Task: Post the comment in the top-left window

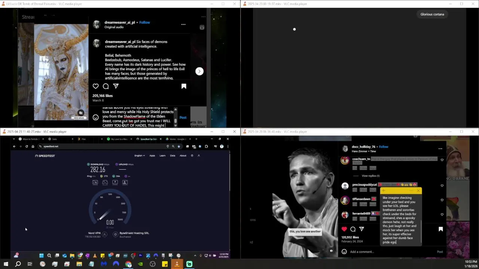Action: tap(183, 117)
